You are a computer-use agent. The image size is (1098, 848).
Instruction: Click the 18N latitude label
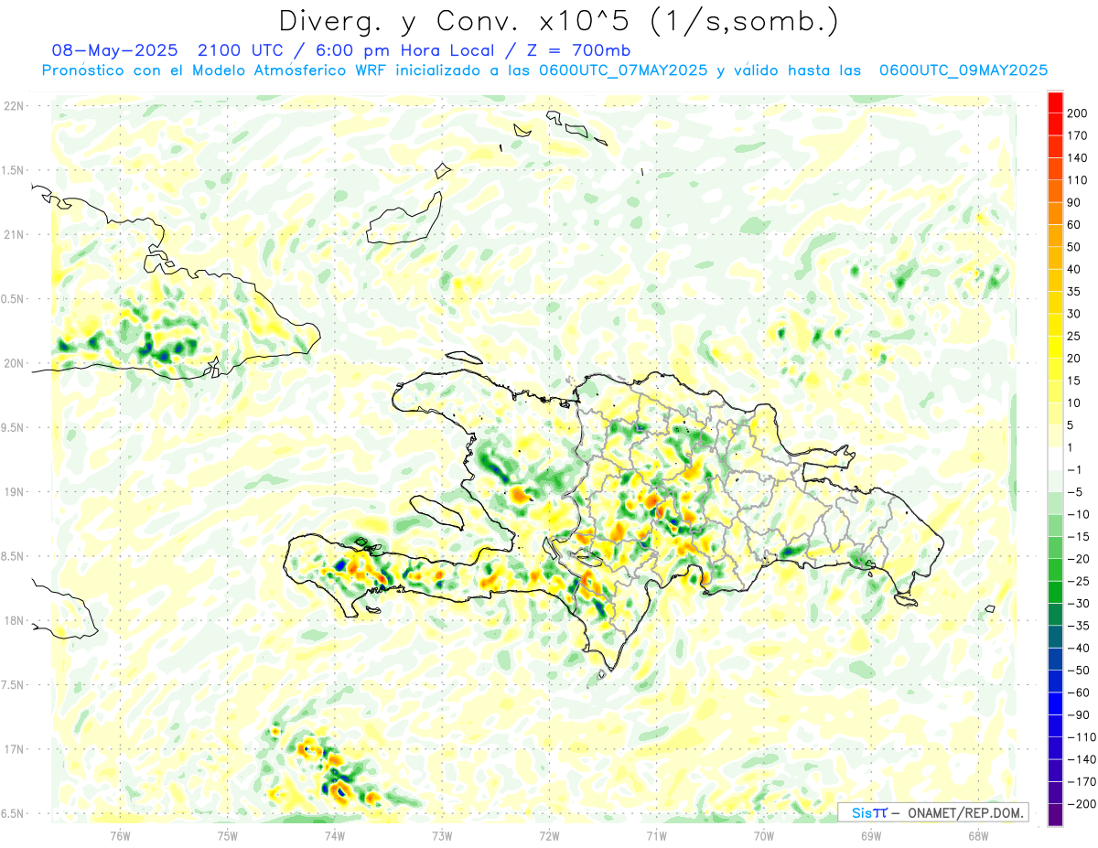coord(13,620)
